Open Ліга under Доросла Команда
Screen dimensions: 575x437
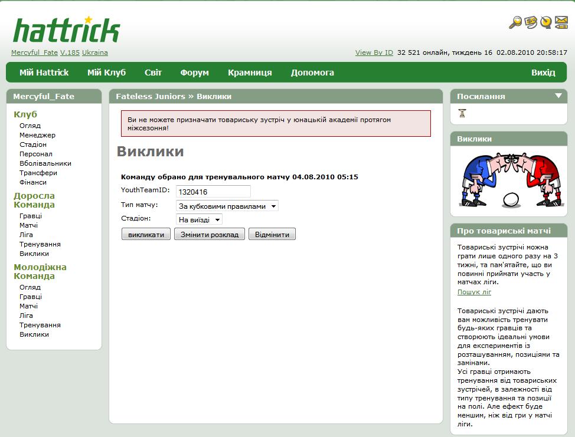[x=26, y=235]
